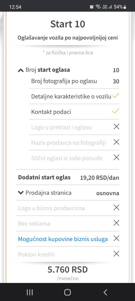Tap the Android home button

click(x=67, y=292)
